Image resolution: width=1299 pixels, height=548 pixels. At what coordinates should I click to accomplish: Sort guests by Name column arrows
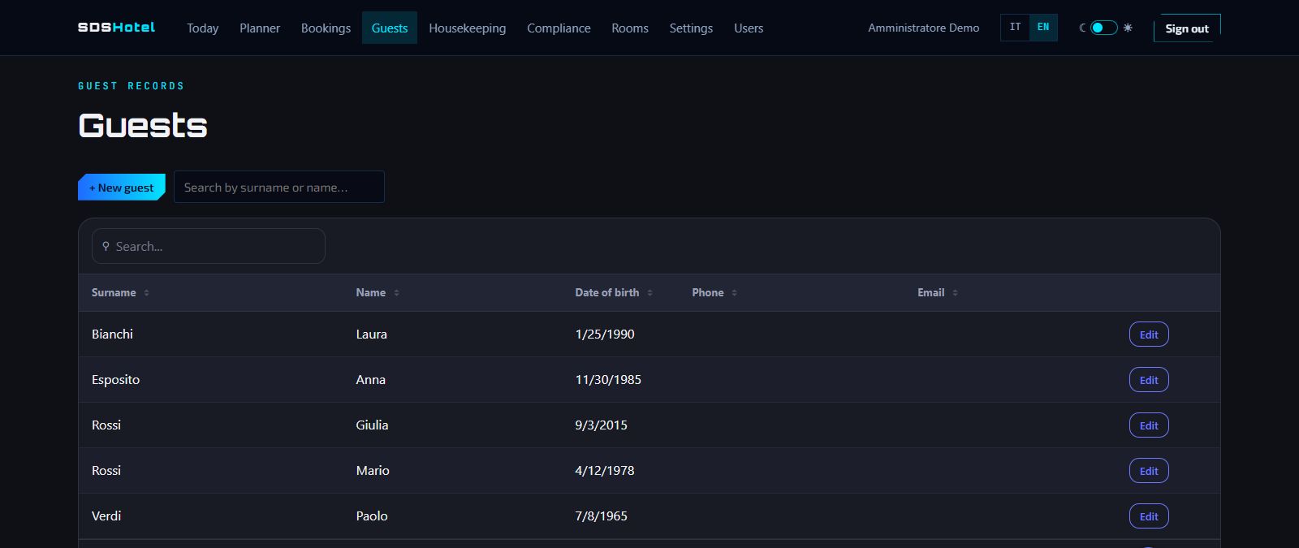[x=396, y=293]
